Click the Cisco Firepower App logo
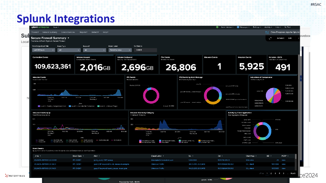 (x=267, y=32)
